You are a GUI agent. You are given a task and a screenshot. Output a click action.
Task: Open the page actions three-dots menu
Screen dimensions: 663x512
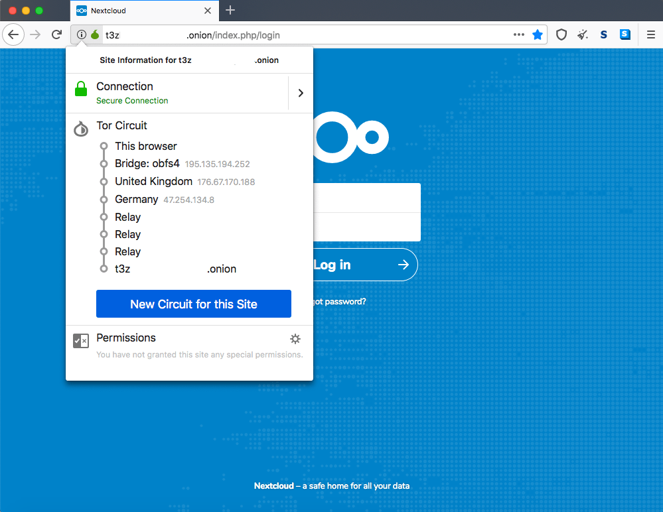click(x=519, y=34)
